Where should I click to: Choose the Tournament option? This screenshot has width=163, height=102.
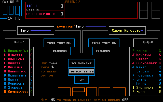[x=81, y=63]
